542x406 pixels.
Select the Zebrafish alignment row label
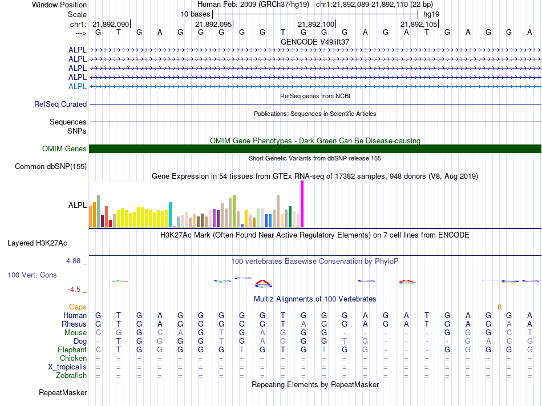71,375
